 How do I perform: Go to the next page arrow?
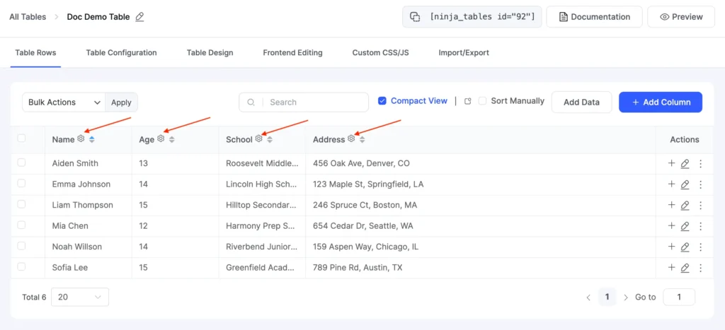[x=626, y=297]
